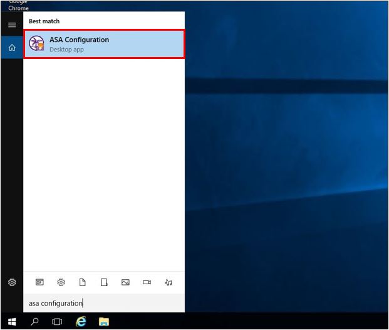Click the ASA Configuration palm tree icon

pyautogui.click(x=36, y=43)
